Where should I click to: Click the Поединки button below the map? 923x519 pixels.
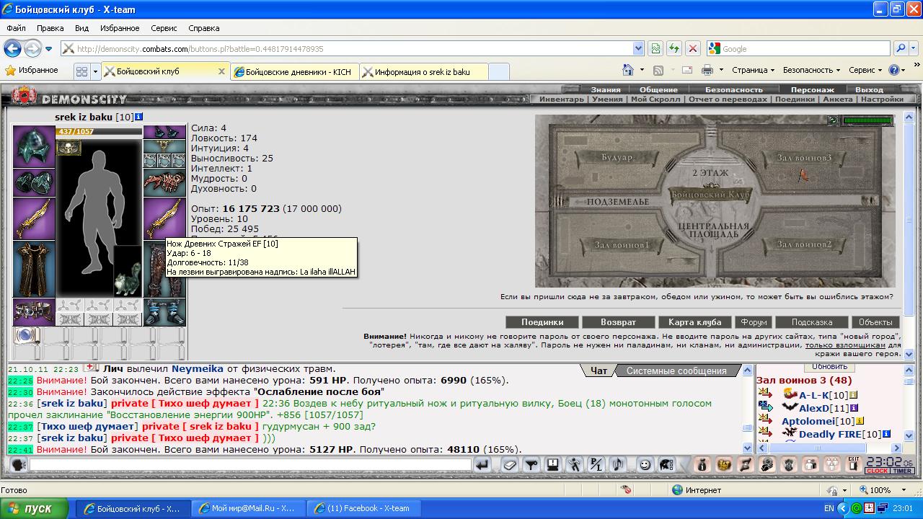[x=542, y=322]
